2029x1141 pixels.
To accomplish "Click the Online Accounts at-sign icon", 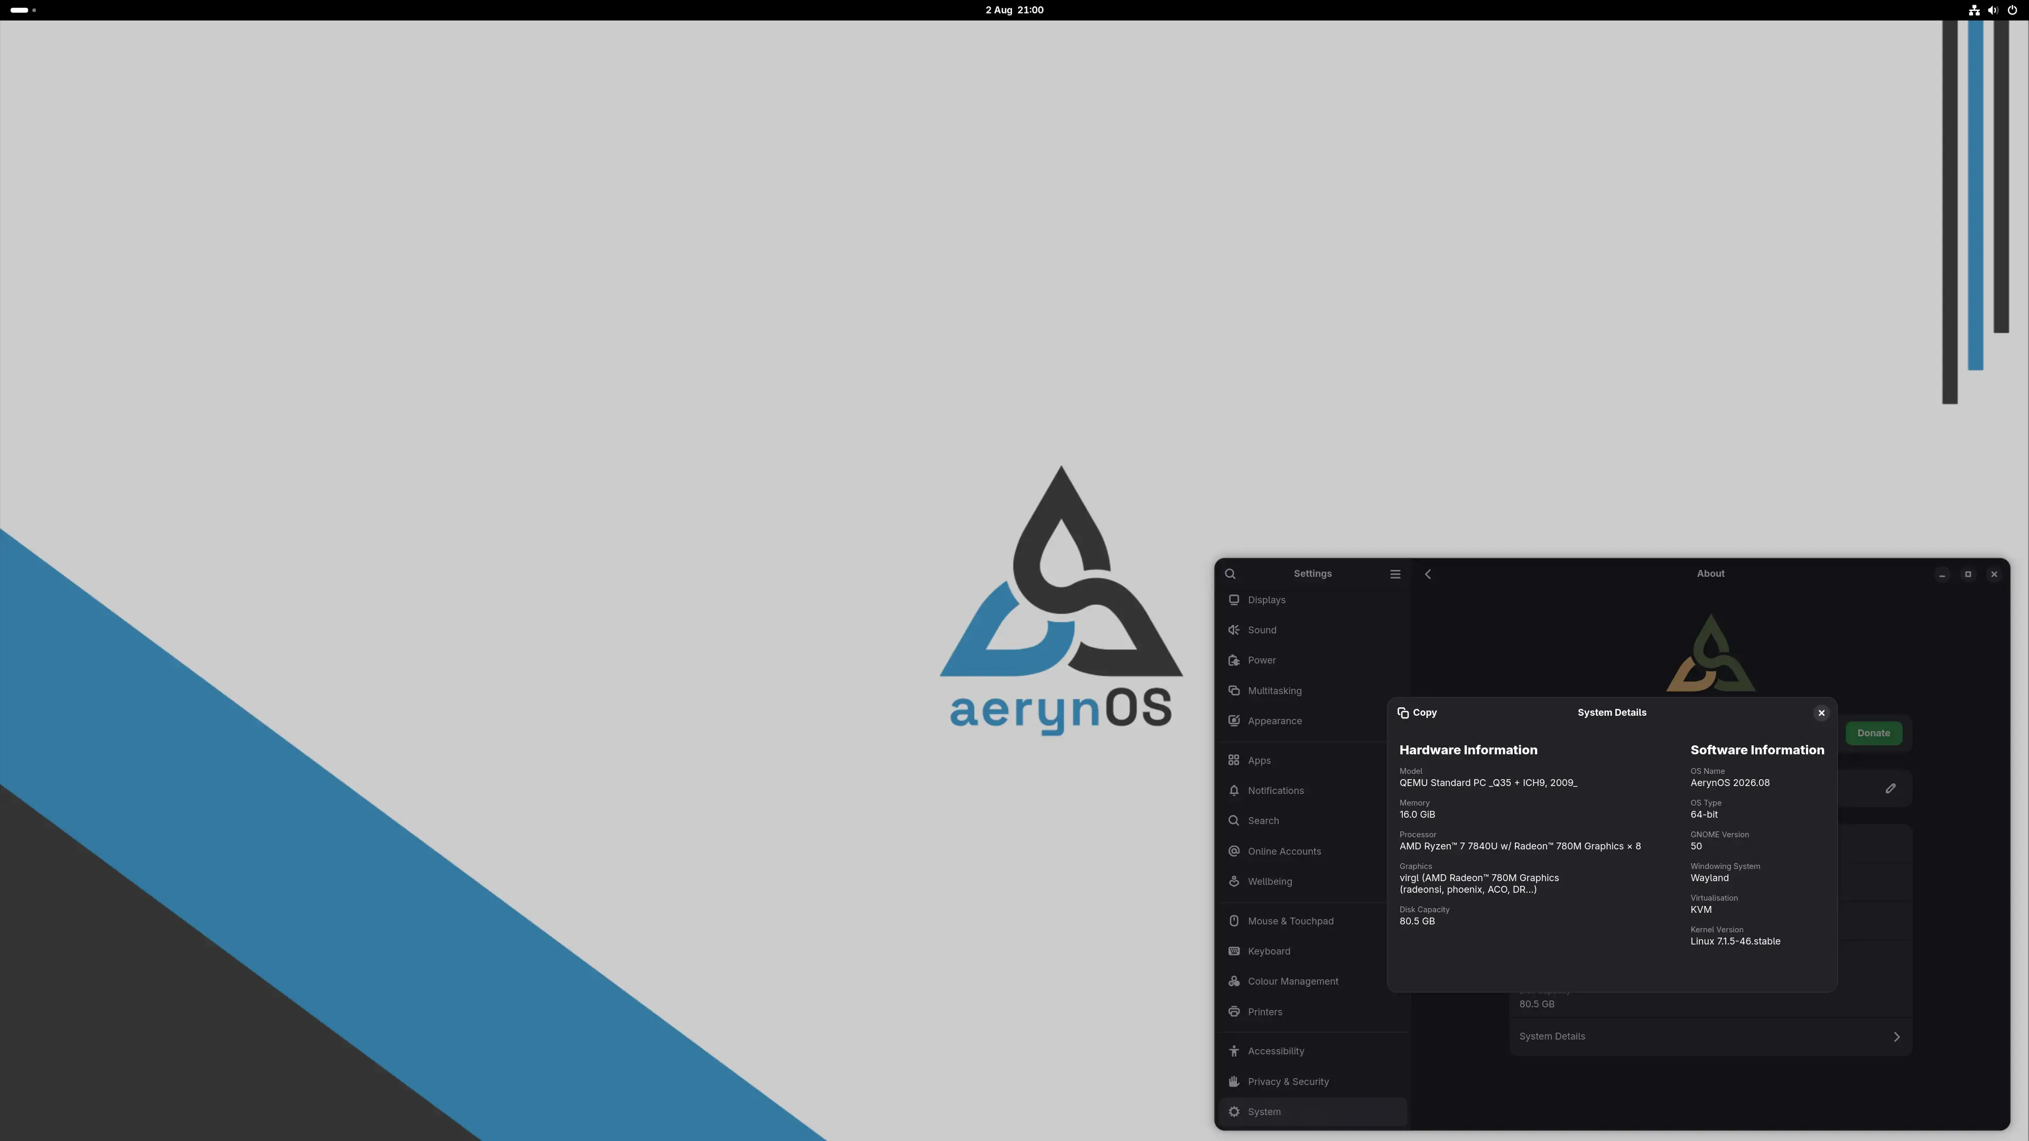I will point(1234,851).
